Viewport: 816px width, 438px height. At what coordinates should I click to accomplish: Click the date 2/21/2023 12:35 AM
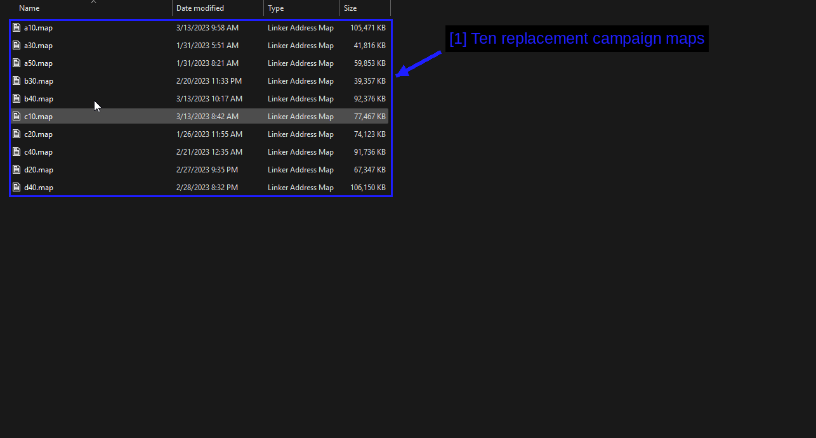tap(209, 152)
